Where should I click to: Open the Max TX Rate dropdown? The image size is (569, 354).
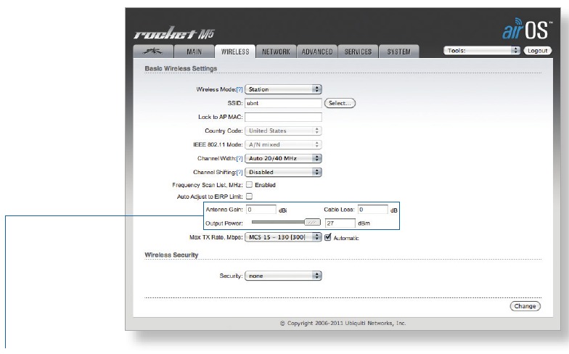pyautogui.click(x=283, y=237)
